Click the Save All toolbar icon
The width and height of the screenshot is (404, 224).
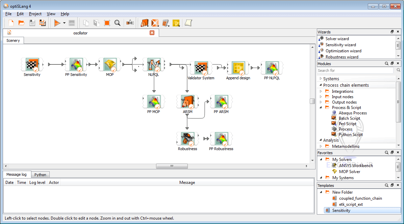[42, 23]
